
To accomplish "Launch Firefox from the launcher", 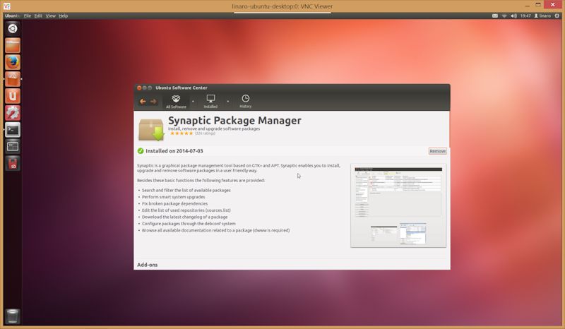I will pos(13,62).
